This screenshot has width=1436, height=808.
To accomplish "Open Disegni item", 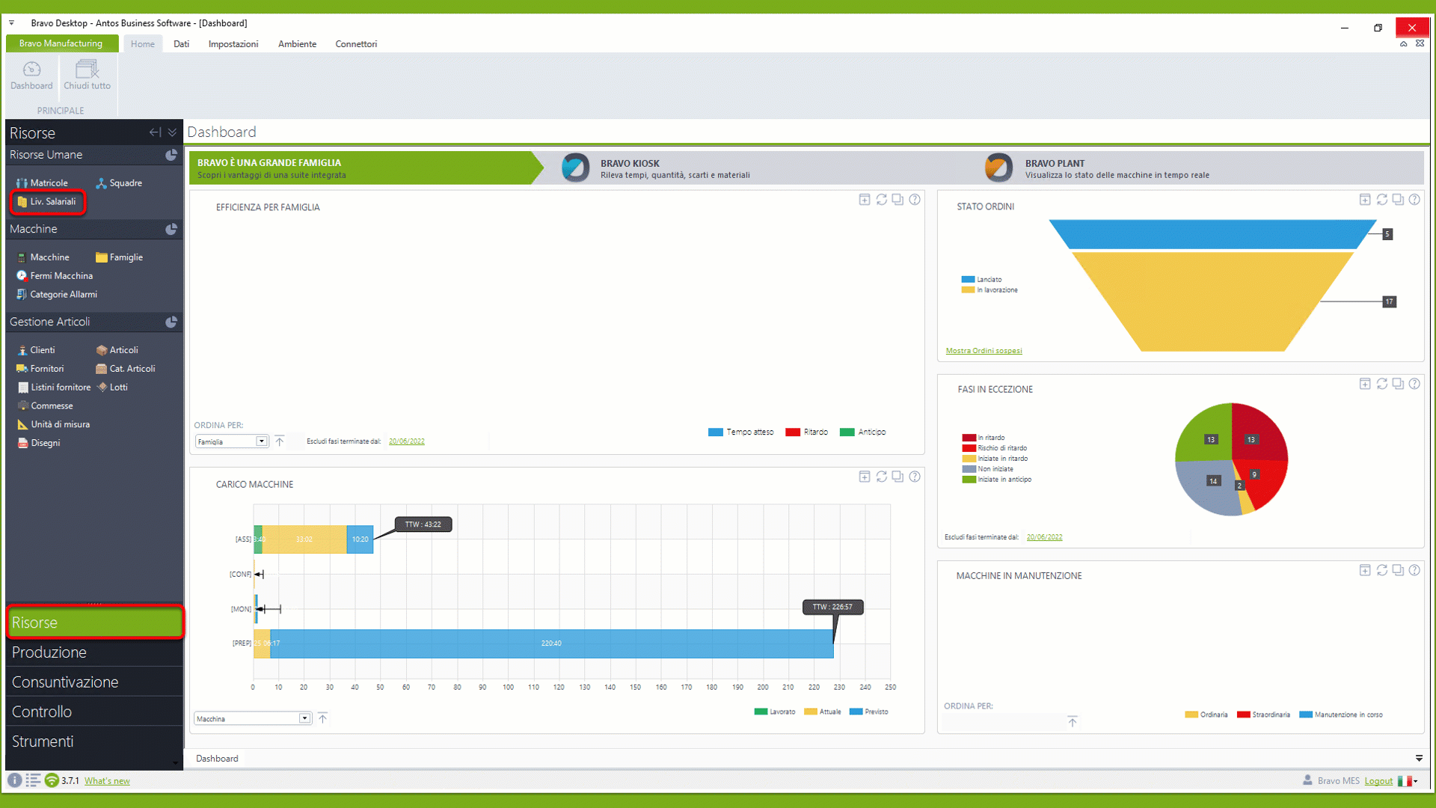I will 39,443.
